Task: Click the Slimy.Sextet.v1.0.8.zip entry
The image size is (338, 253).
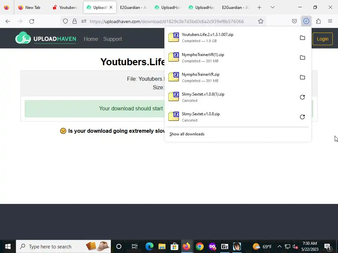Action: click(x=232, y=117)
